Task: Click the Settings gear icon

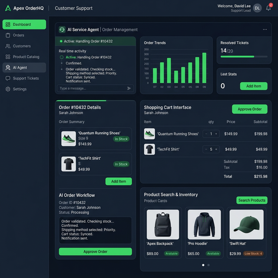Action: coord(8,89)
